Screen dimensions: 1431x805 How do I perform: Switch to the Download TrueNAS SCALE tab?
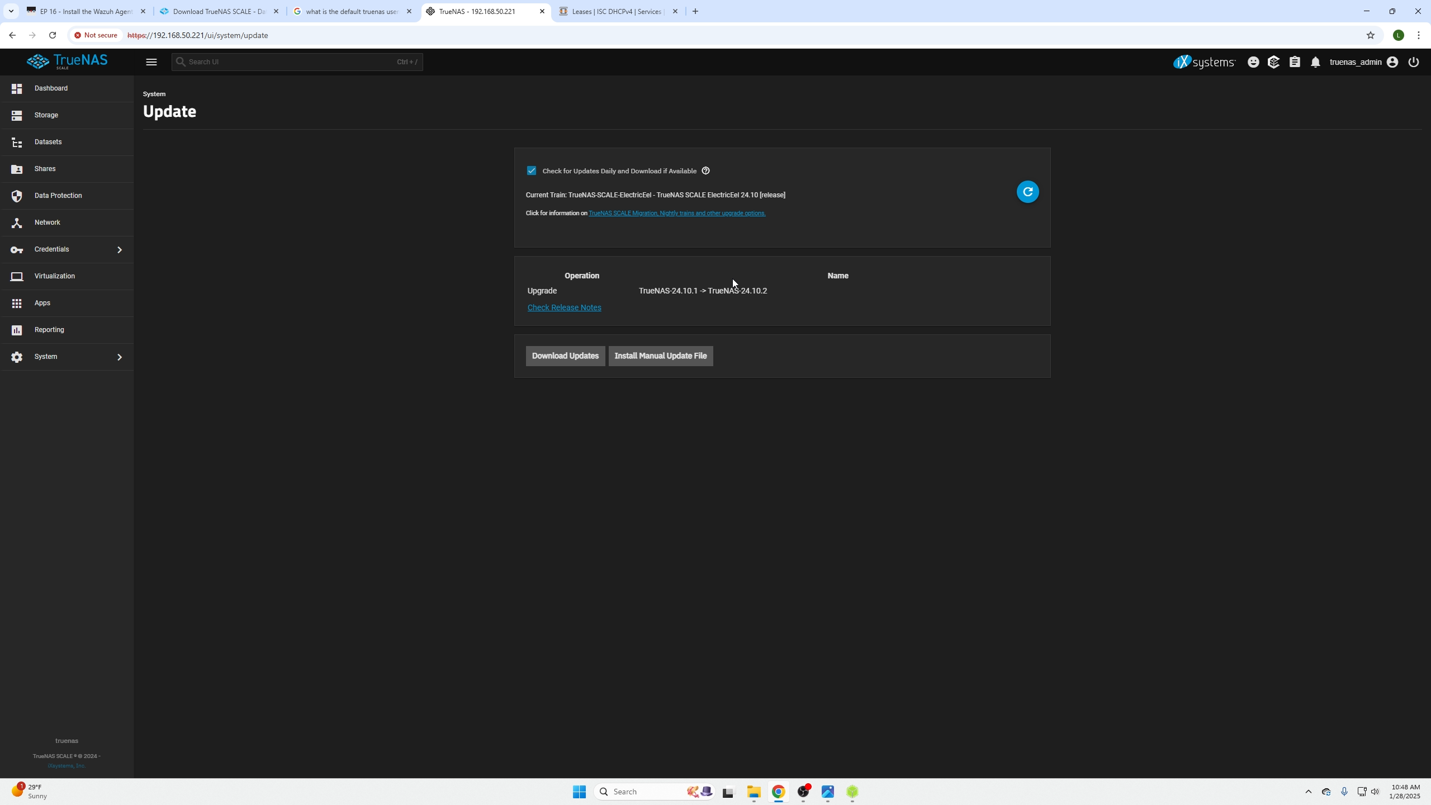click(x=218, y=11)
